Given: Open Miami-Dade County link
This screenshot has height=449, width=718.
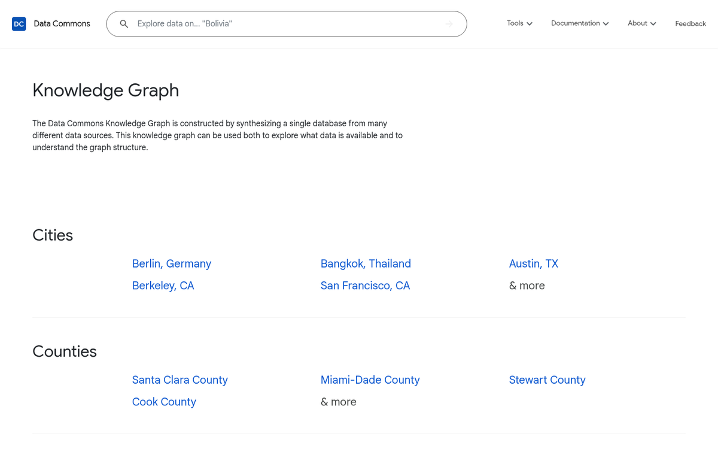Looking at the screenshot, I should [x=370, y=380].
